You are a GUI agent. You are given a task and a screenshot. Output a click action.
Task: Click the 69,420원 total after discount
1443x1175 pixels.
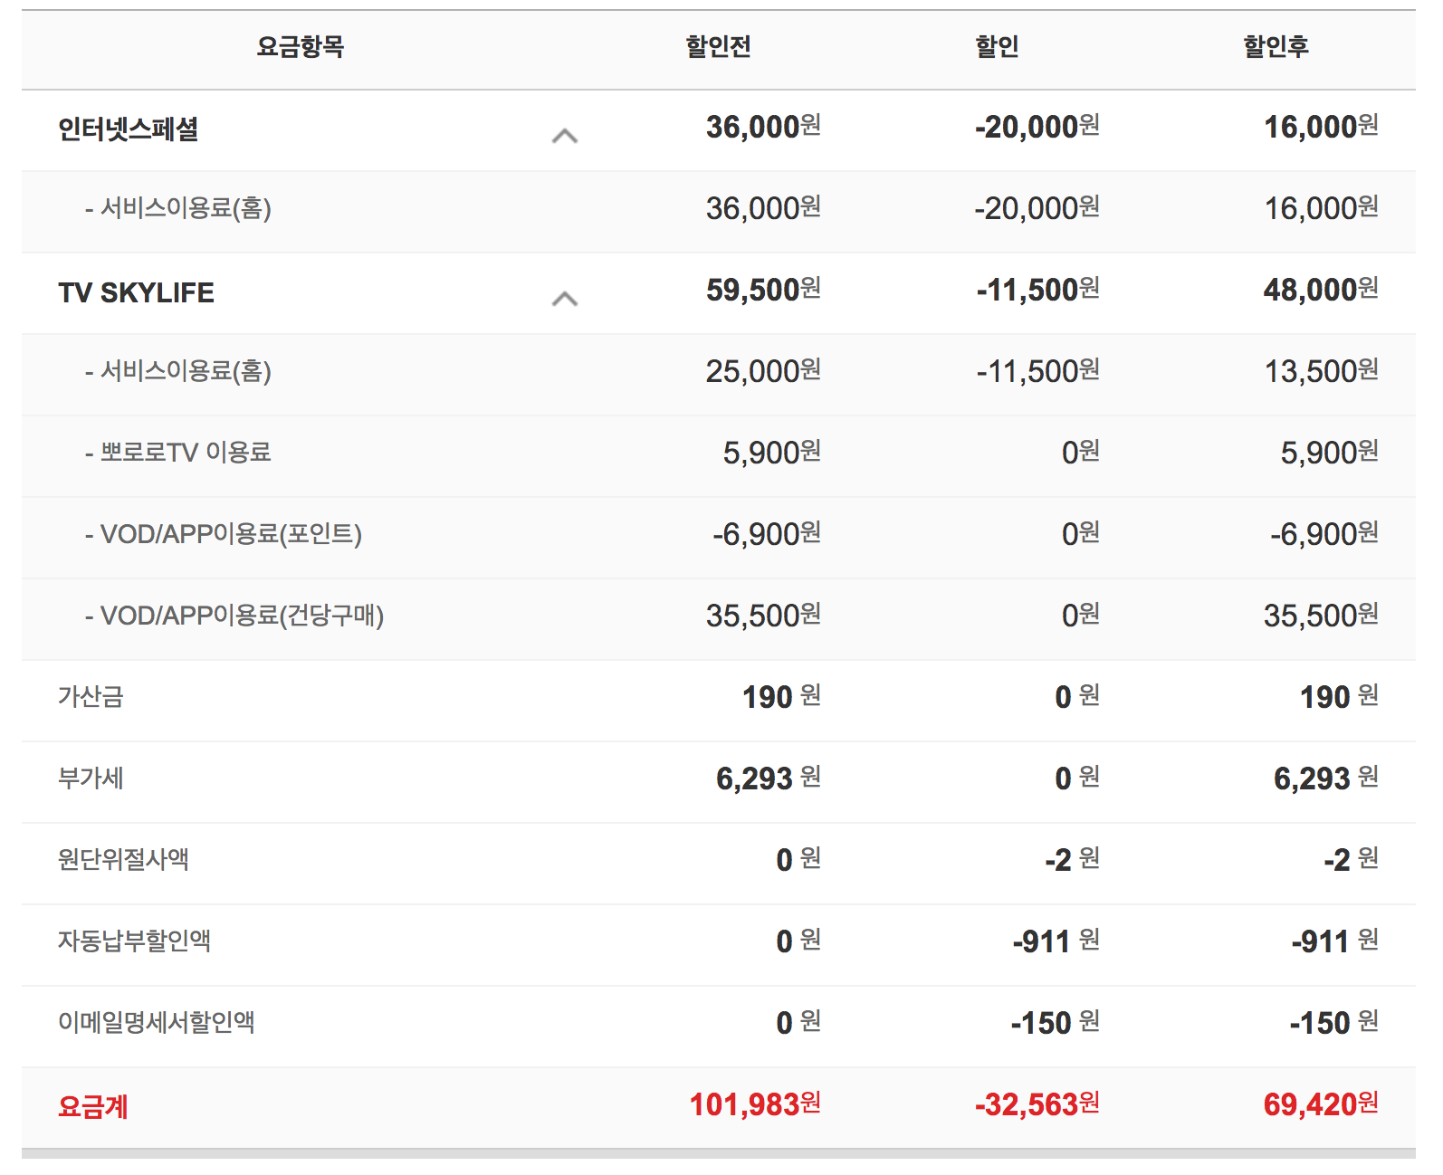click(x=1320, y=1104)
